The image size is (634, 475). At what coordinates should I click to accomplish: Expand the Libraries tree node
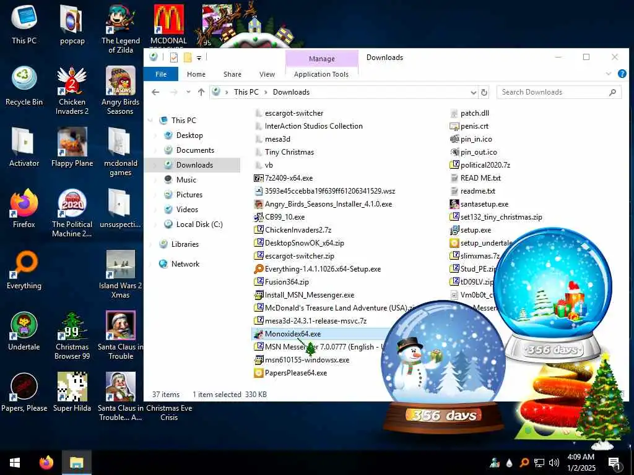151,244
